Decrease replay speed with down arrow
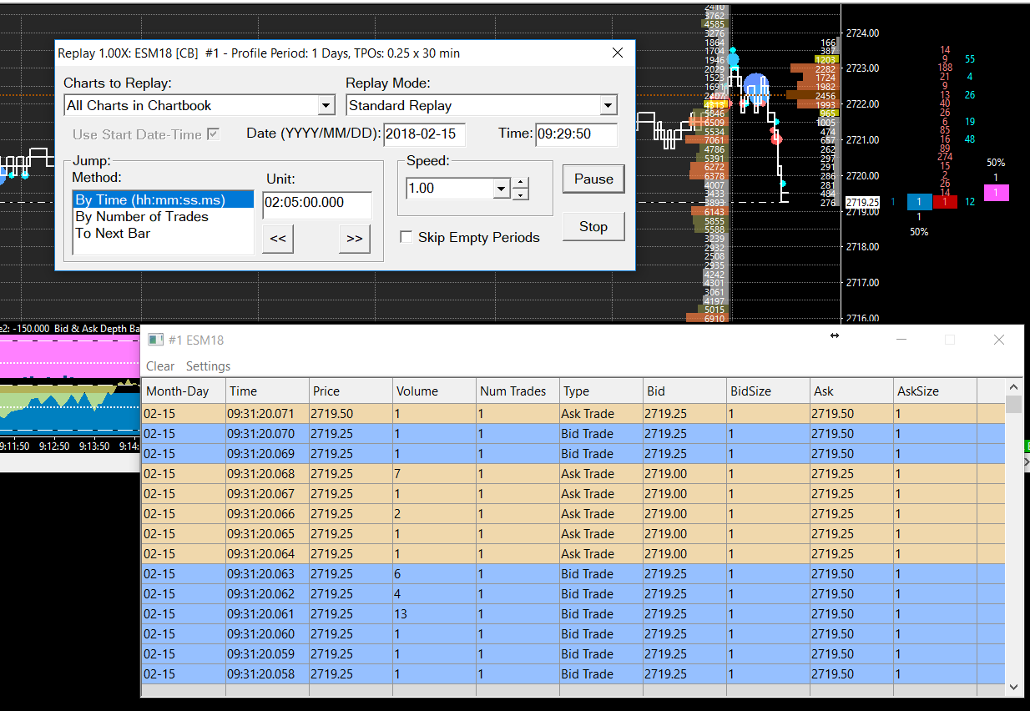This screenshot has width=1030, height=711. [x=520, y=194]
